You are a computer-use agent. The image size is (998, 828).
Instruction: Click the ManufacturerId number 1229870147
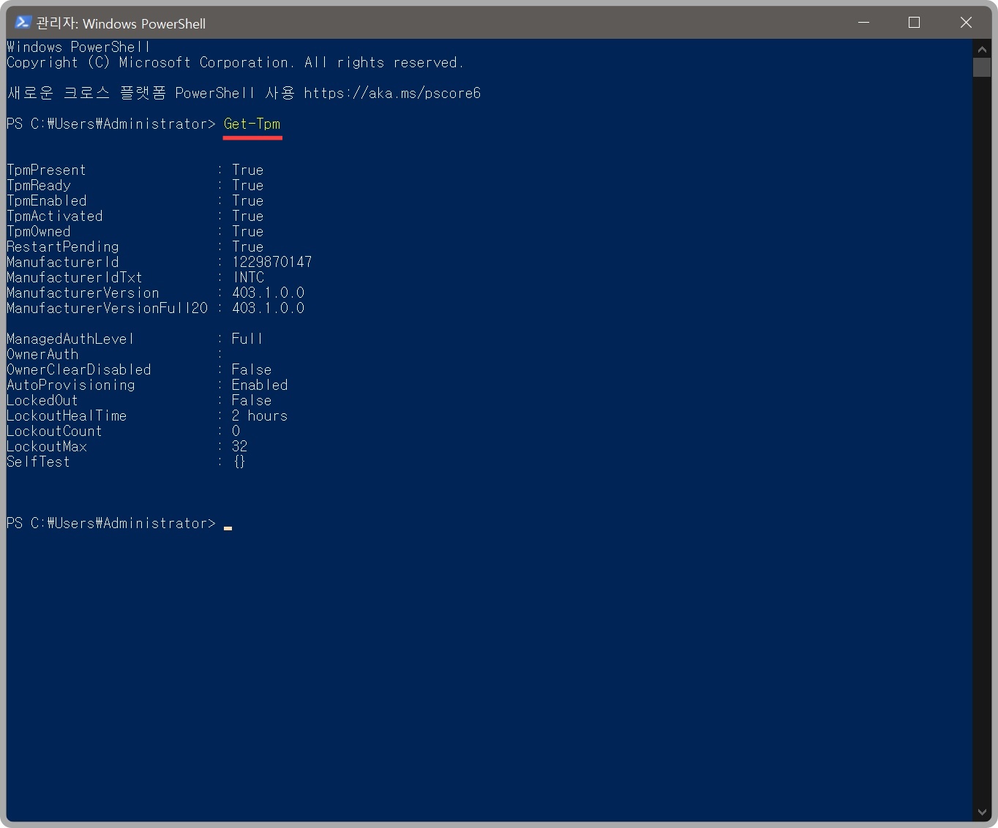pyautogui.click(x=272, y=262)
